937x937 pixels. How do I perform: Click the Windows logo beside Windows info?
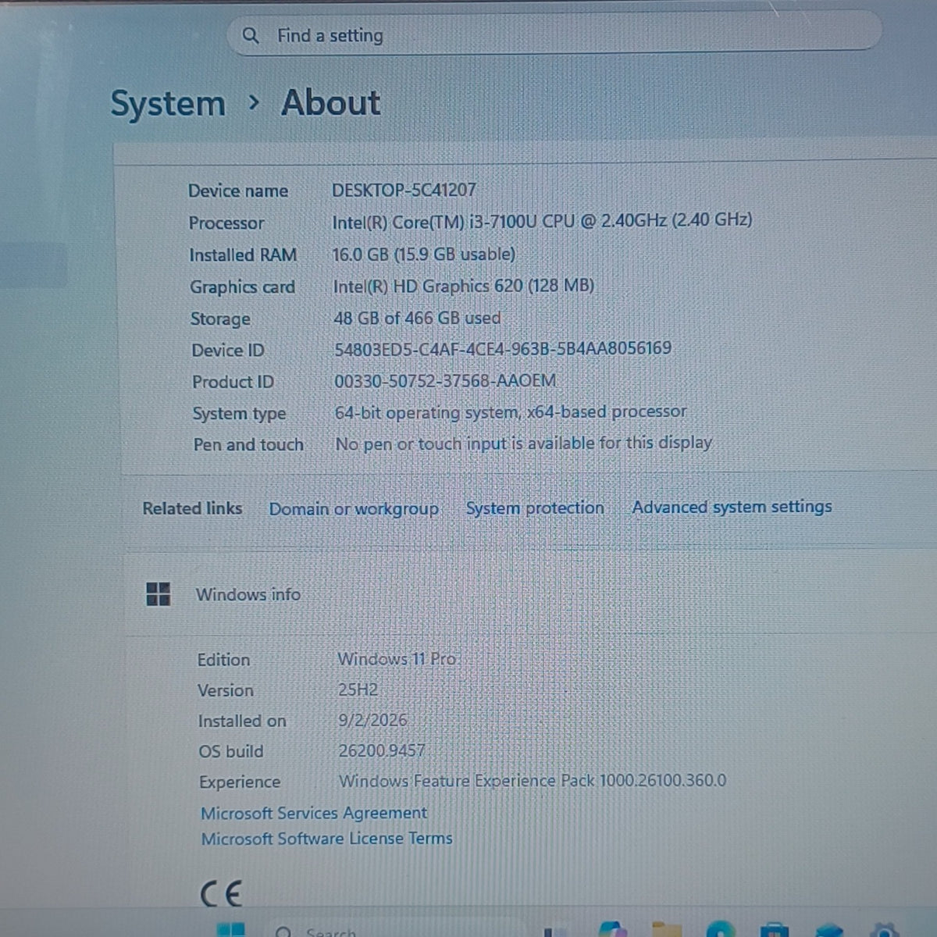[x=159, y=594]
